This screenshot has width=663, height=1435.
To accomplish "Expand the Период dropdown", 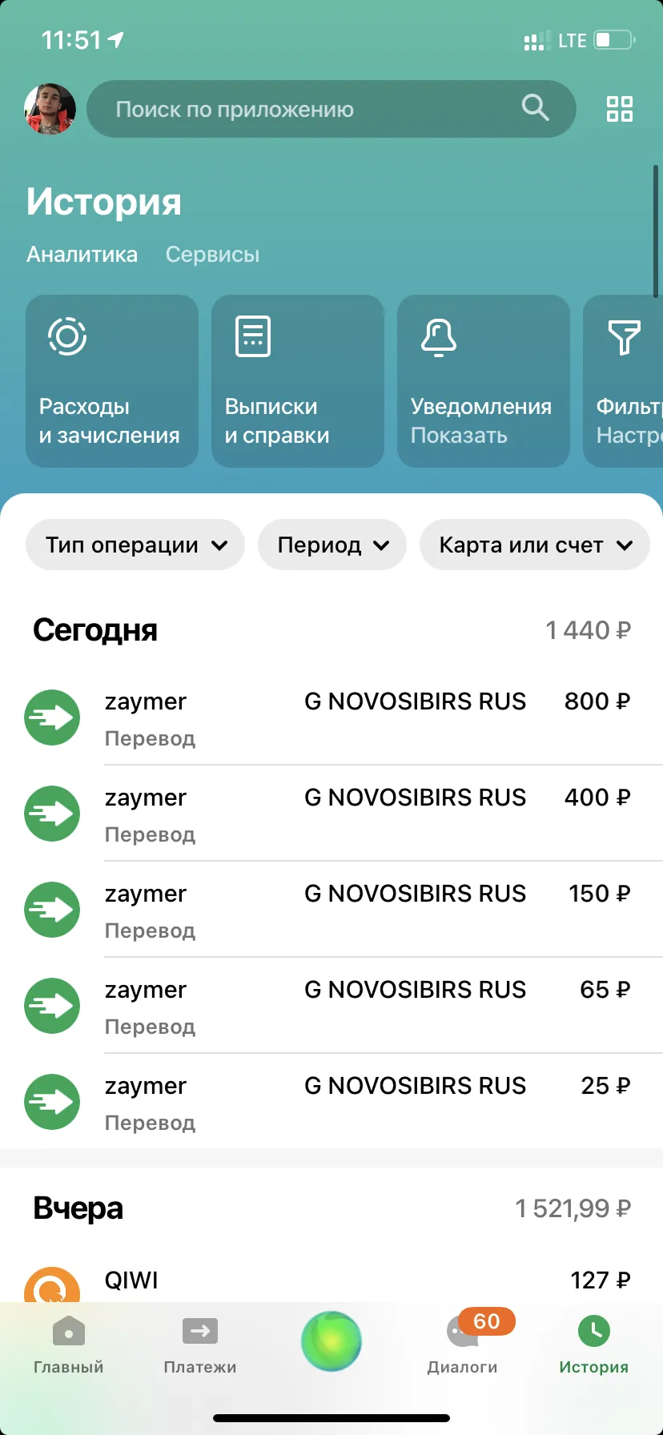I will coord(332,545).
